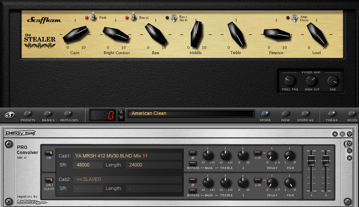Viewport: 359px width, 207px height.
Task: Remove Pro Convolver with X icon
Action: pos(350,158)
